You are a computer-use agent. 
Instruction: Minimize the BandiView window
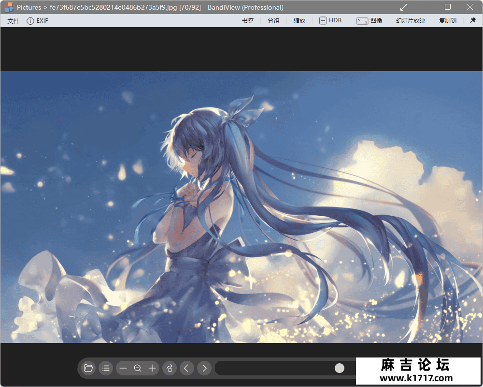(426, 7)
